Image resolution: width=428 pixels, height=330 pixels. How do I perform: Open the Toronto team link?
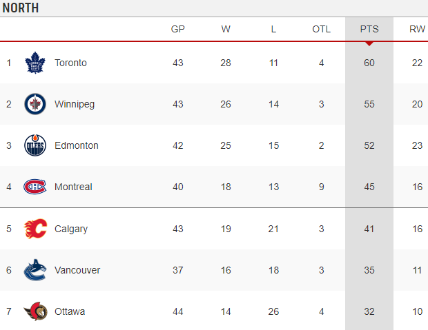70,63
